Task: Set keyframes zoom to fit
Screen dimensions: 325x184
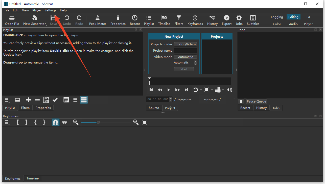Action: (x=145, y=122)
